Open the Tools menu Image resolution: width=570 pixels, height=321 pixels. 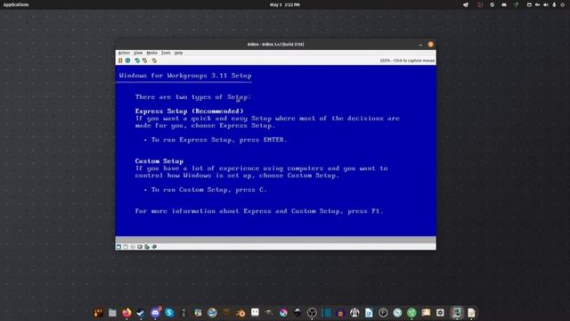click(x=166, y=53)
